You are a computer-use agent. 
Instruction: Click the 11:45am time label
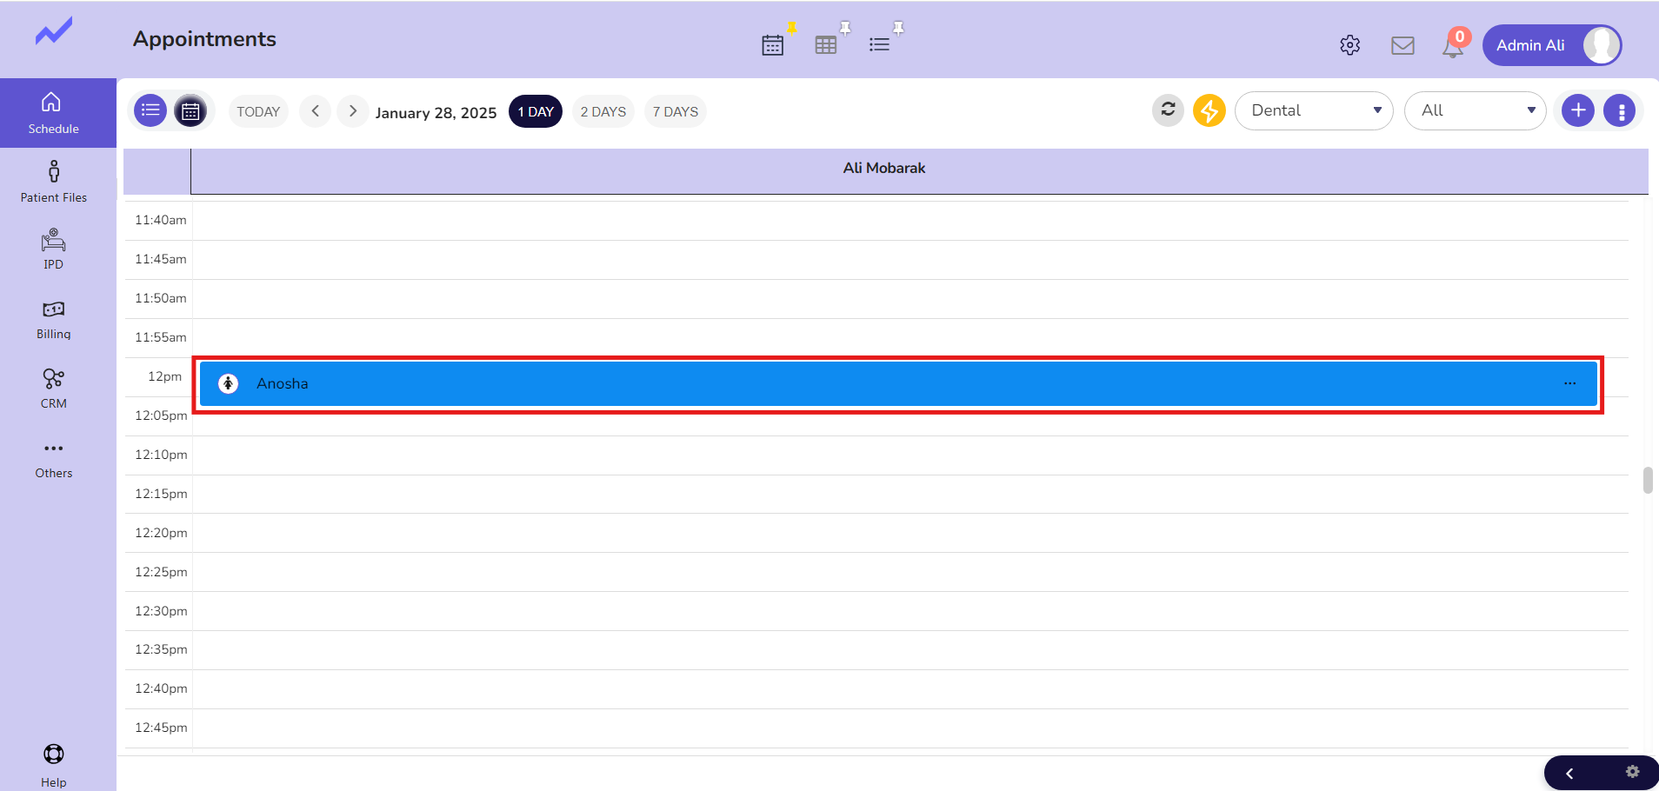click(x=161, y=259)
